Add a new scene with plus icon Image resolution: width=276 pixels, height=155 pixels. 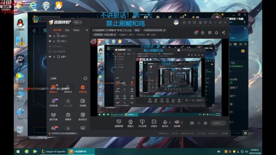pyautogui.click(x=87, y=30)
